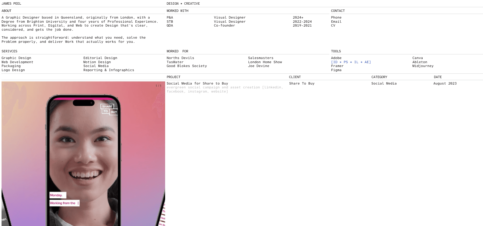This screenshot has height=226, width=483.
Task: Click Packaging in Services
Action: point(11,66)
